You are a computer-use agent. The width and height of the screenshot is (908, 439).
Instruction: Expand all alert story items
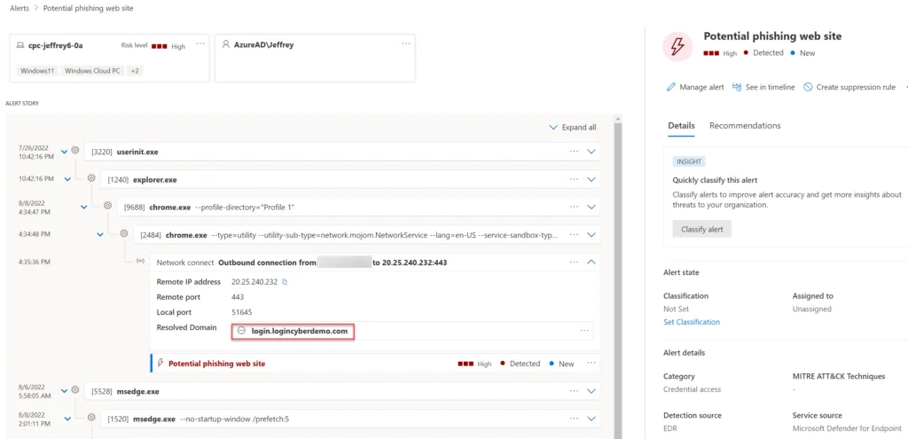573,128
